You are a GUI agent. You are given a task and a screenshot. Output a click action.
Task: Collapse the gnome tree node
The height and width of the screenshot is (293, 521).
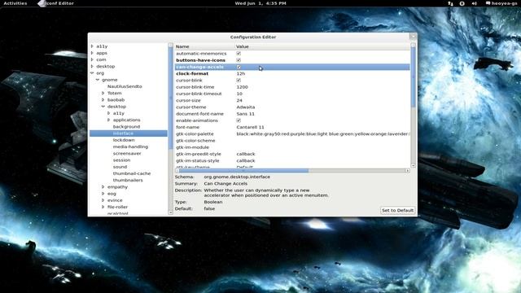click(x=98, y=80)
